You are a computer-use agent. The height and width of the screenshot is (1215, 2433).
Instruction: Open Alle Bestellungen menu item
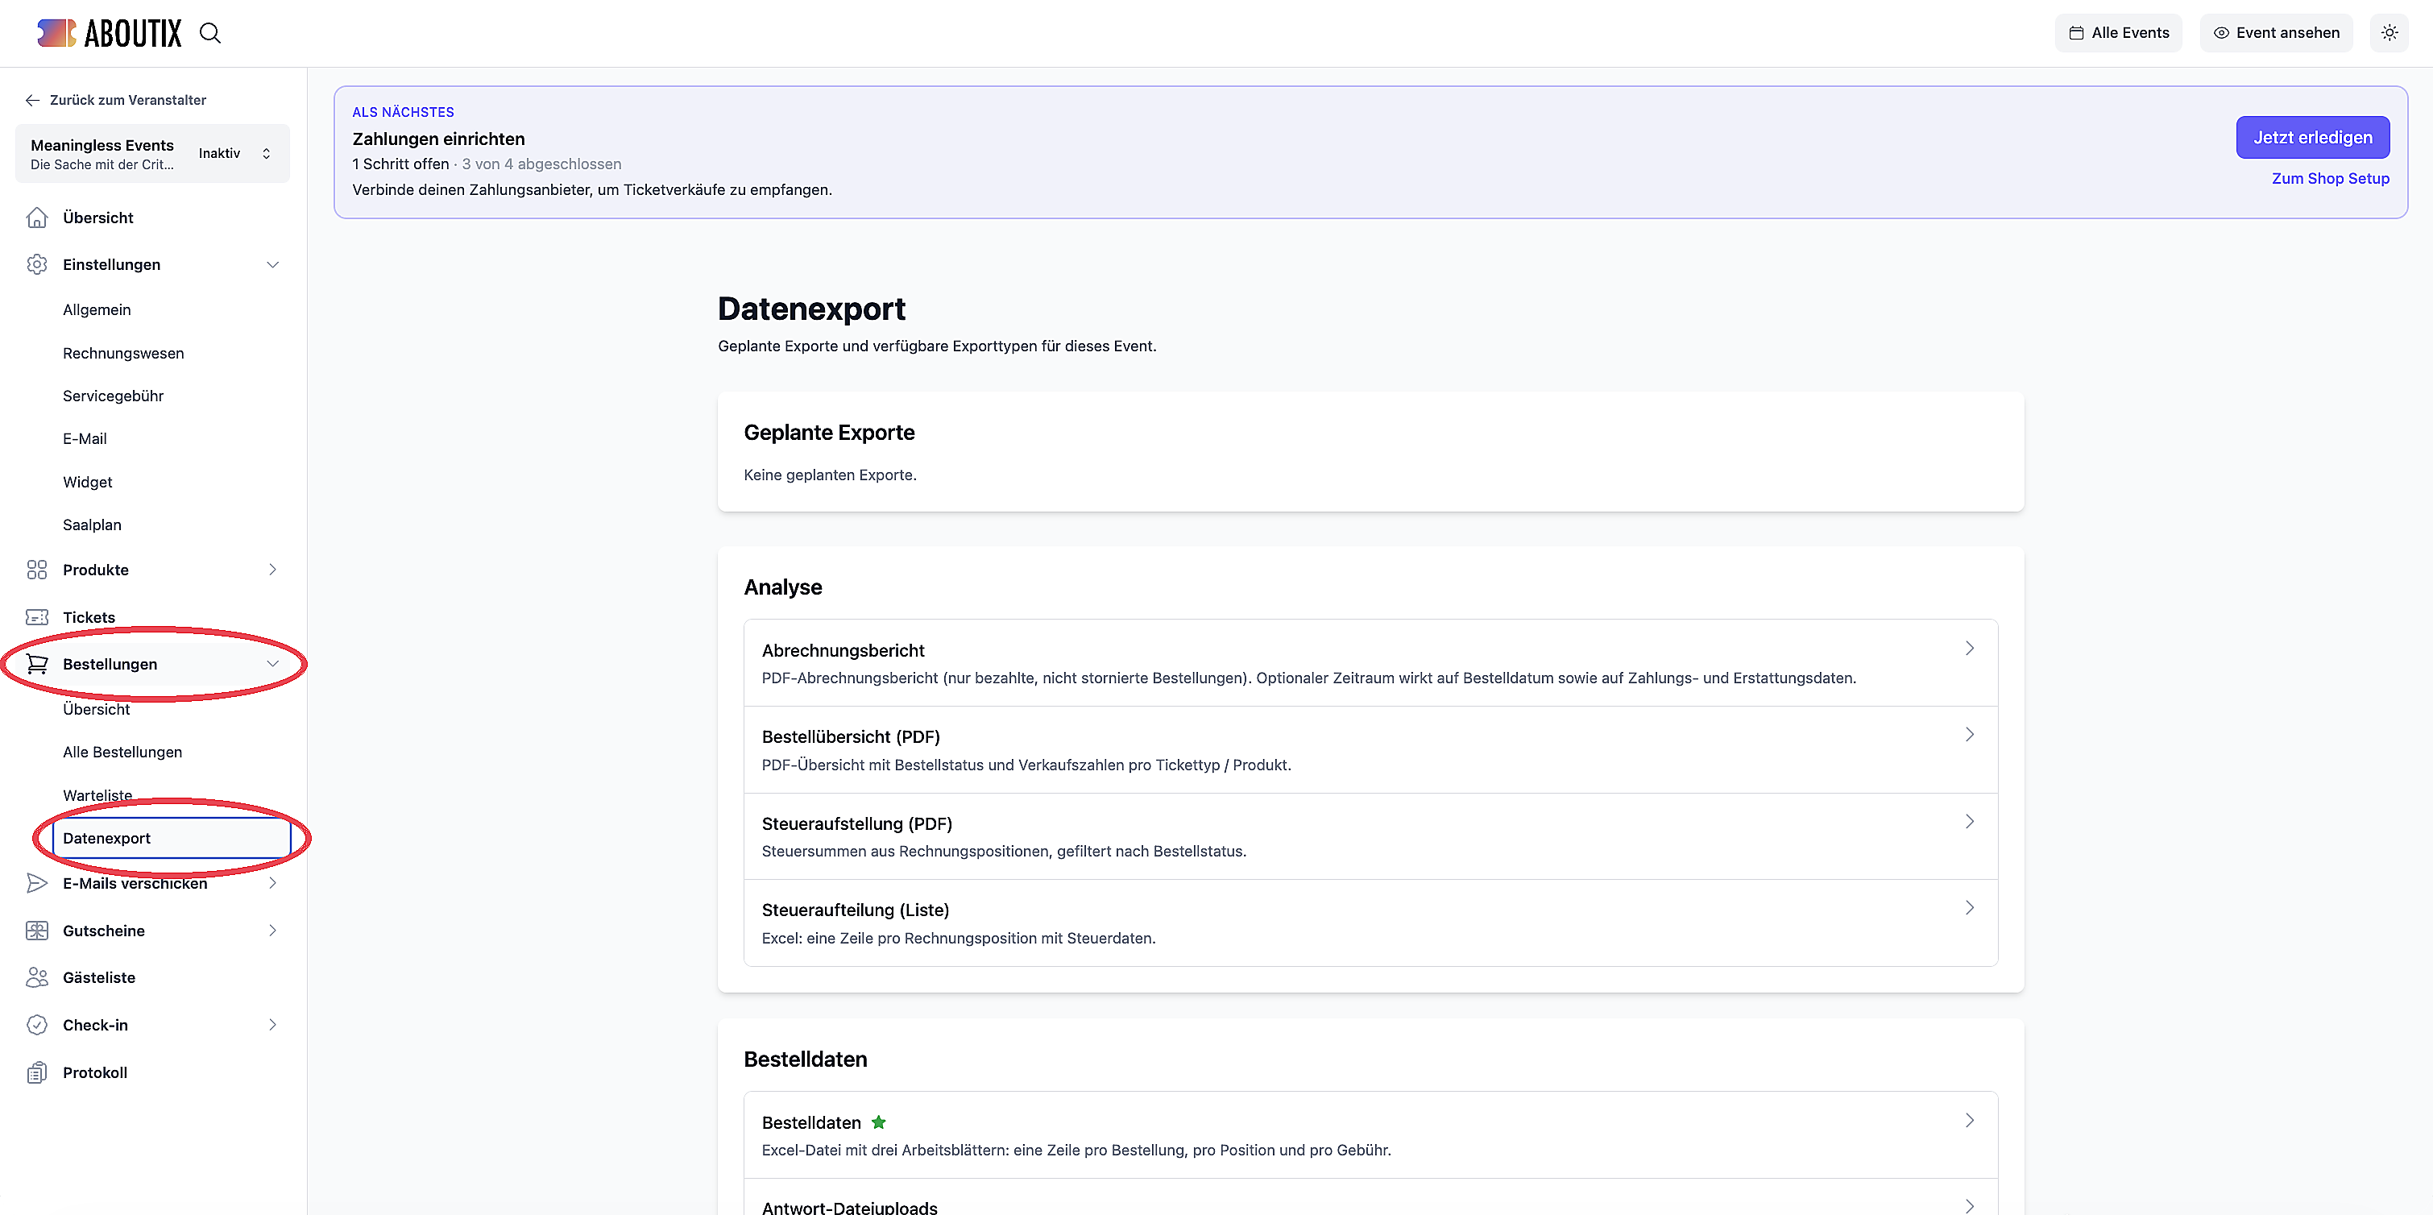point(122,752)
